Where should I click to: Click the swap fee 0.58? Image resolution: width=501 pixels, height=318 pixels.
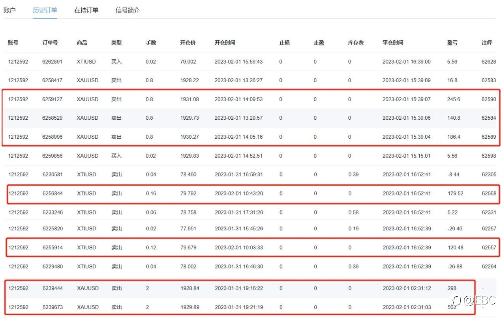[353, 212]
